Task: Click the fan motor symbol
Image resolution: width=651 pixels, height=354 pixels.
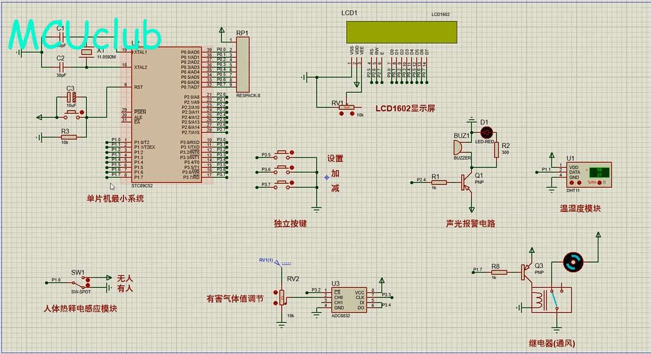Action: (x=573, y=261)
